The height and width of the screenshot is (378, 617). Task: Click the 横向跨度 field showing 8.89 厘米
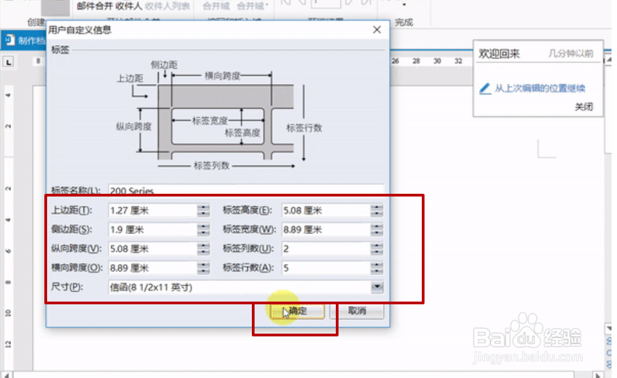point(152,268)
